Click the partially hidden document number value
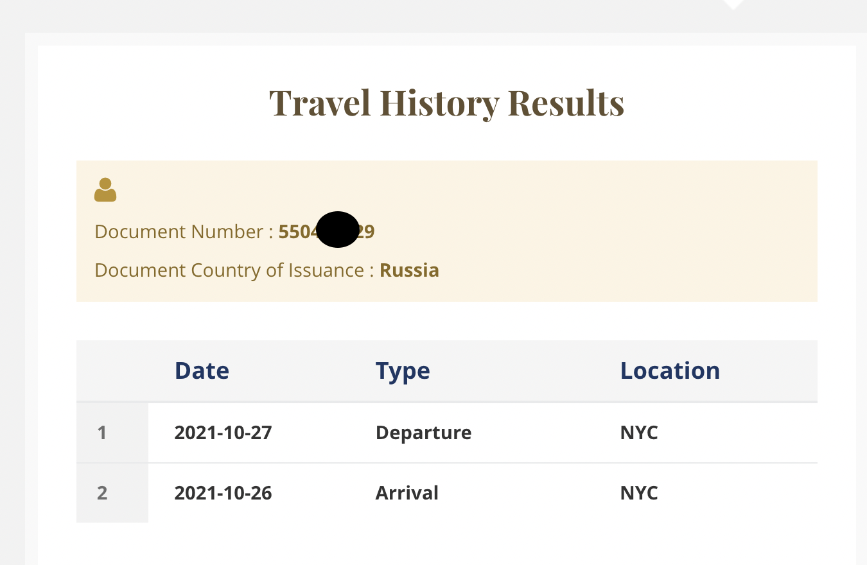The height and width of the screenshot is (565, 867). pyautogui.click(x=326, y=232)
